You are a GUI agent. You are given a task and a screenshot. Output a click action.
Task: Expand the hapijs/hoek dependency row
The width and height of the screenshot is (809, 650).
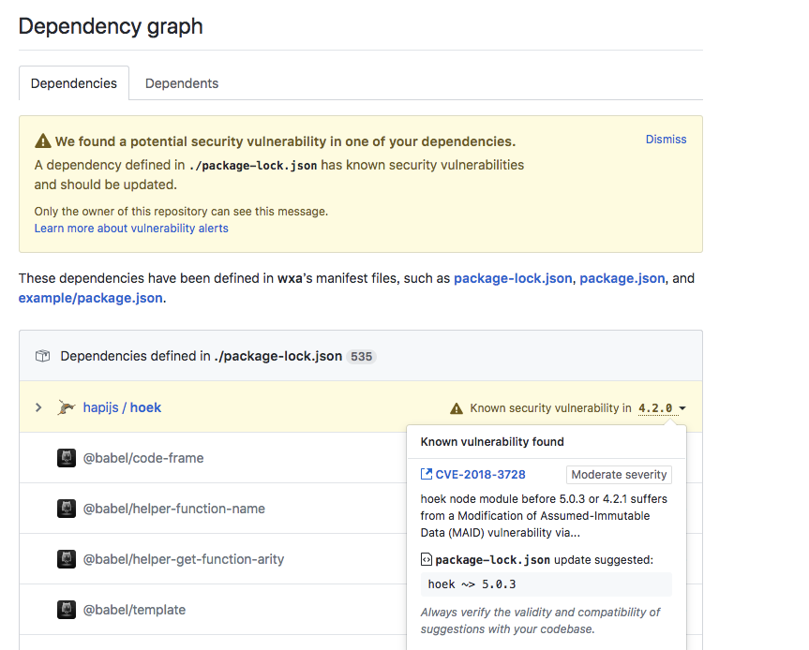point(37,407)
